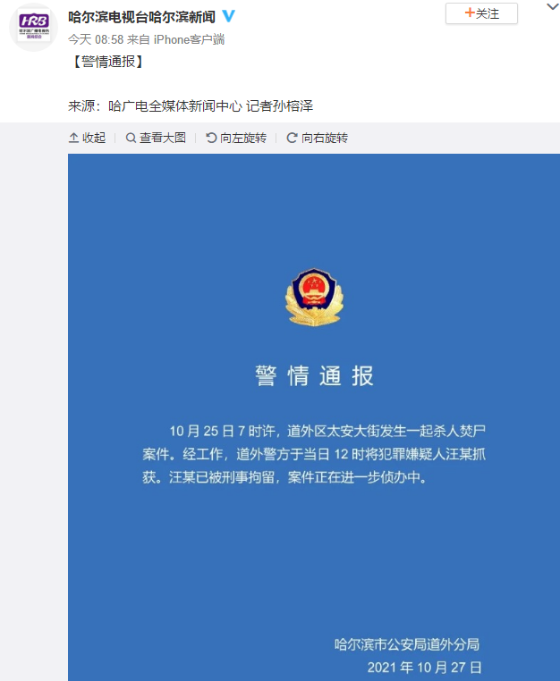Click the magnifier icon for 查看大图
Viewport: 560px width, 681px height.
131,138
